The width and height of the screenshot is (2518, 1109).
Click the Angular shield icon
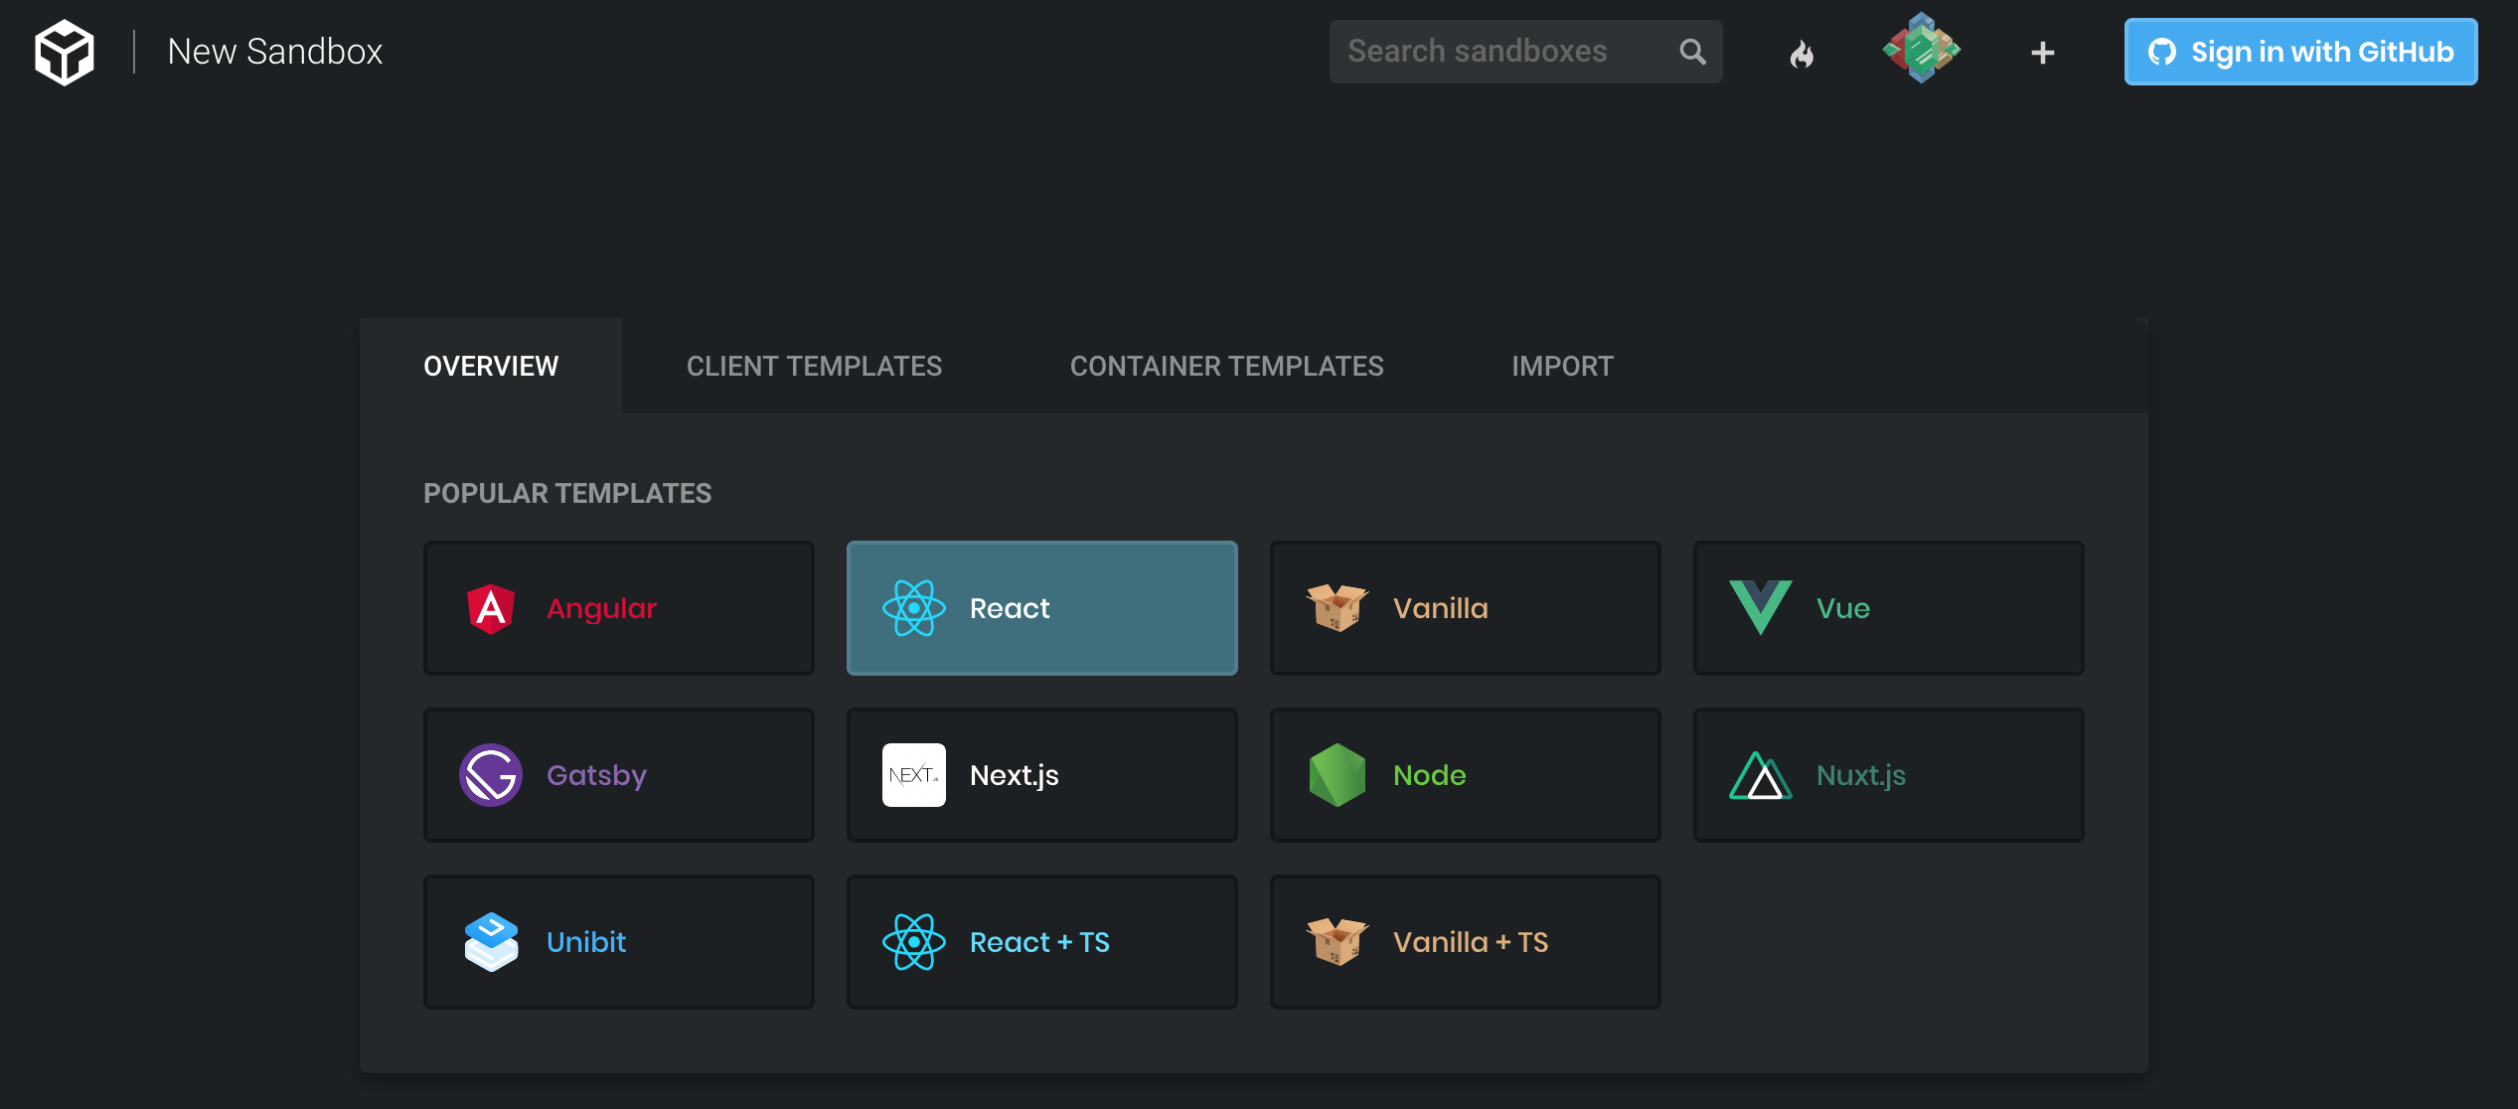click(489, 608)
